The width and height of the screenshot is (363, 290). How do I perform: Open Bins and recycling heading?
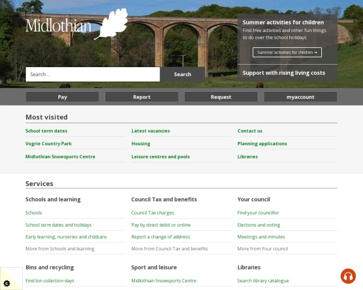tap(50, 267)
